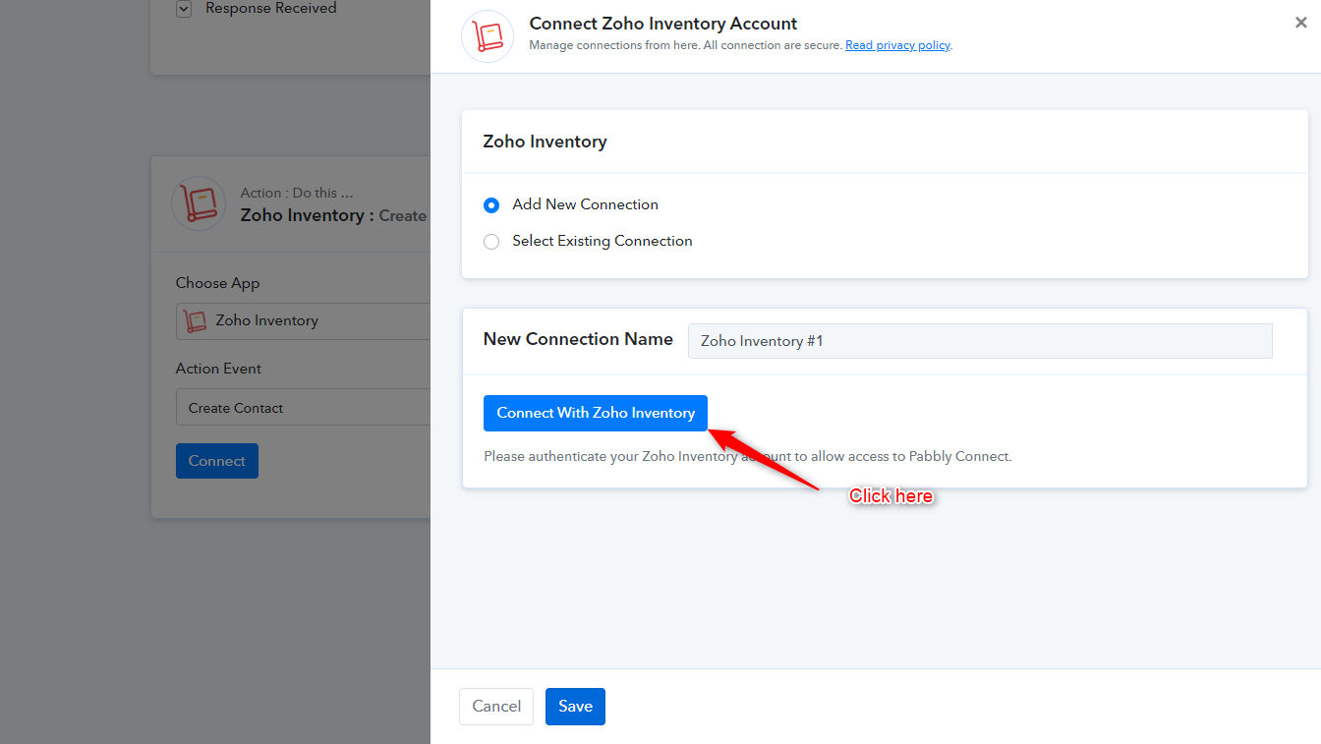
Task: Click the Manage connections from here description
Action: pyautogui.click(x=686, y=45)
